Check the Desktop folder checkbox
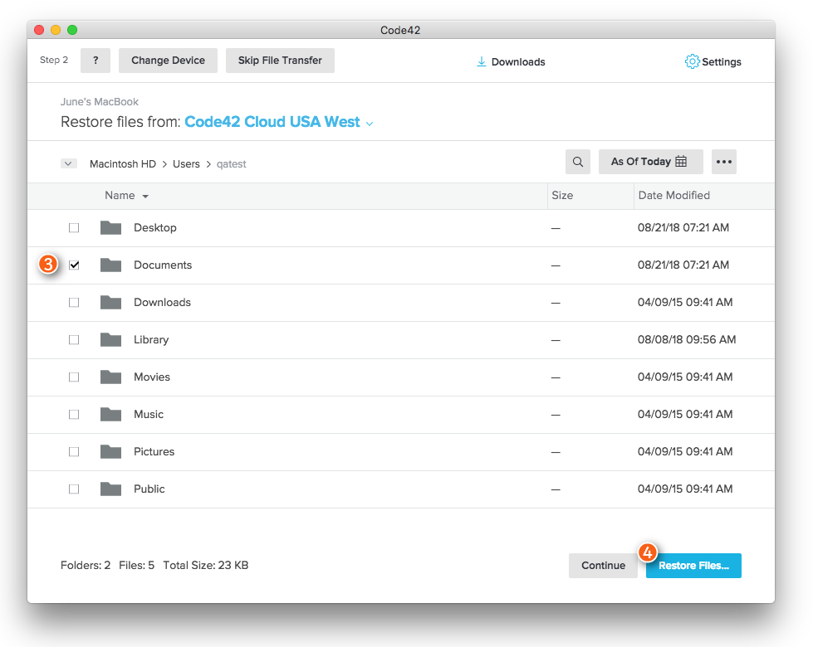 coord(74,227)
